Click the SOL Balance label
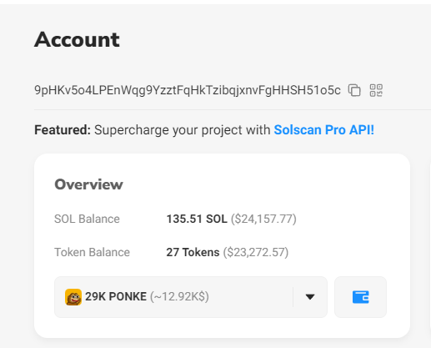The width and height of the screenshot is (431, 348). pyautogui.click(x=87, y=219)
